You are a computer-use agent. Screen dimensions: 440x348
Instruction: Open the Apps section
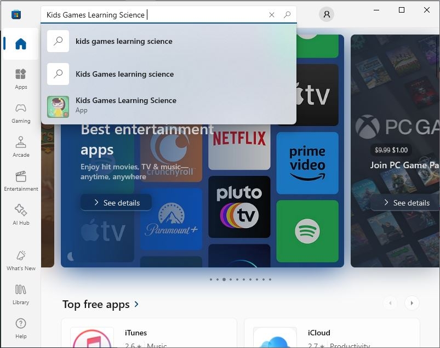pos(21,79)
